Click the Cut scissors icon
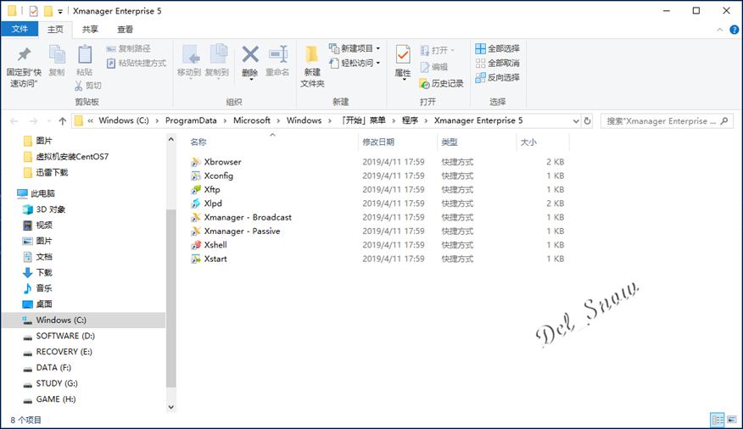This screenshot has height=429, width=743. [x=79, y=86]
